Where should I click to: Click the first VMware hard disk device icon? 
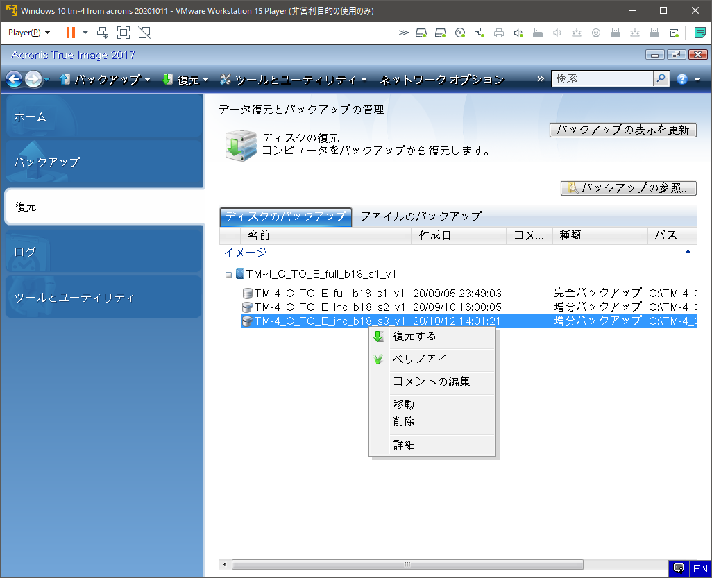click(x=421, y=33)
